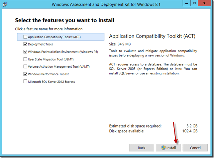
Task: Tick Volume Activation Management Tool checkbox
Action: (26, 67)
